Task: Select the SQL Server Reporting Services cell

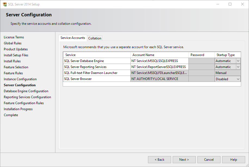Action: pyautogui.click(x=97, y=67)
